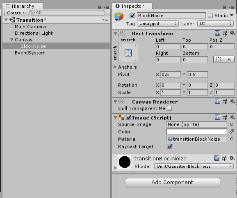
Task: Click the Hierarchy search field
Action: (x=67, y=13)
